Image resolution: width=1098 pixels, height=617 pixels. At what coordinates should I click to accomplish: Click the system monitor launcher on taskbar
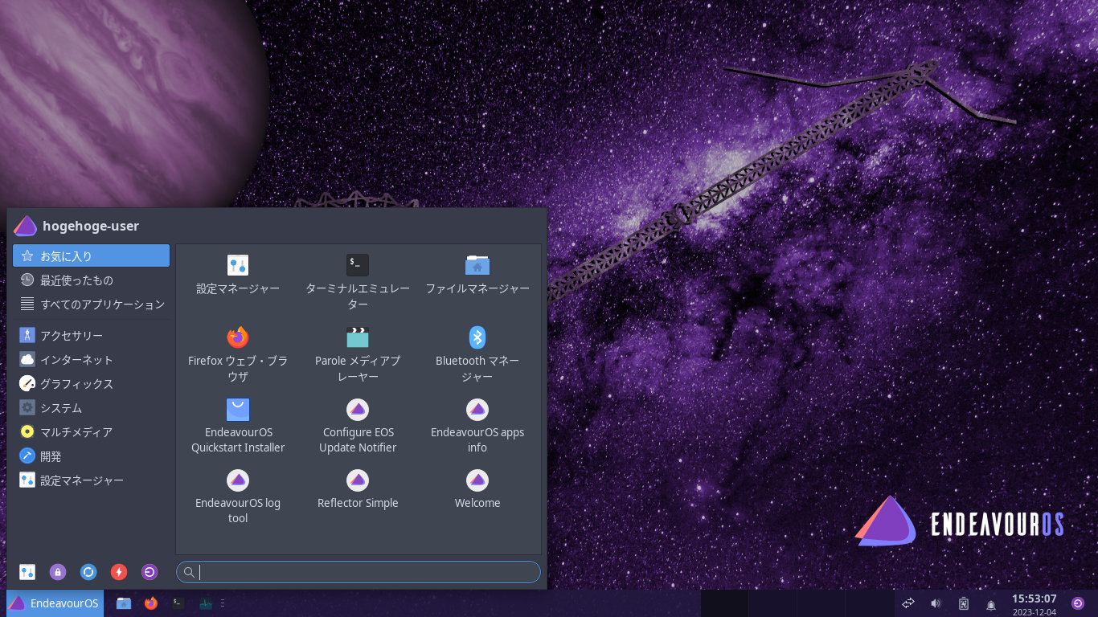click(206, 603)
